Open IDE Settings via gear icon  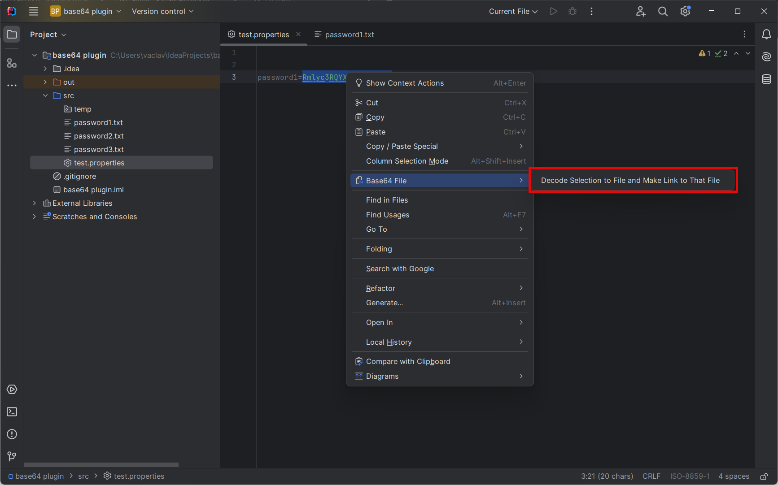tap(685, 11)
